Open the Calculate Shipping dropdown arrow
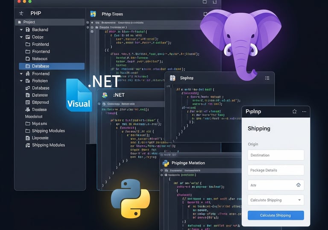The width and height of the screenshot is (328, 230). click(299, 200)
